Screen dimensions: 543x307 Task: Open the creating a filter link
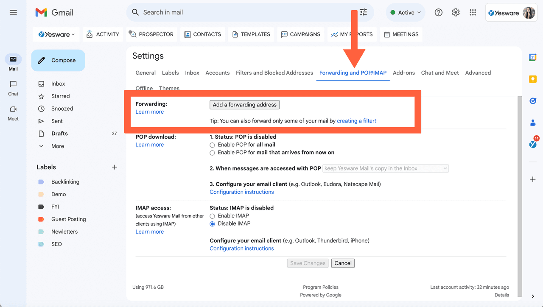tap(356, 120)
